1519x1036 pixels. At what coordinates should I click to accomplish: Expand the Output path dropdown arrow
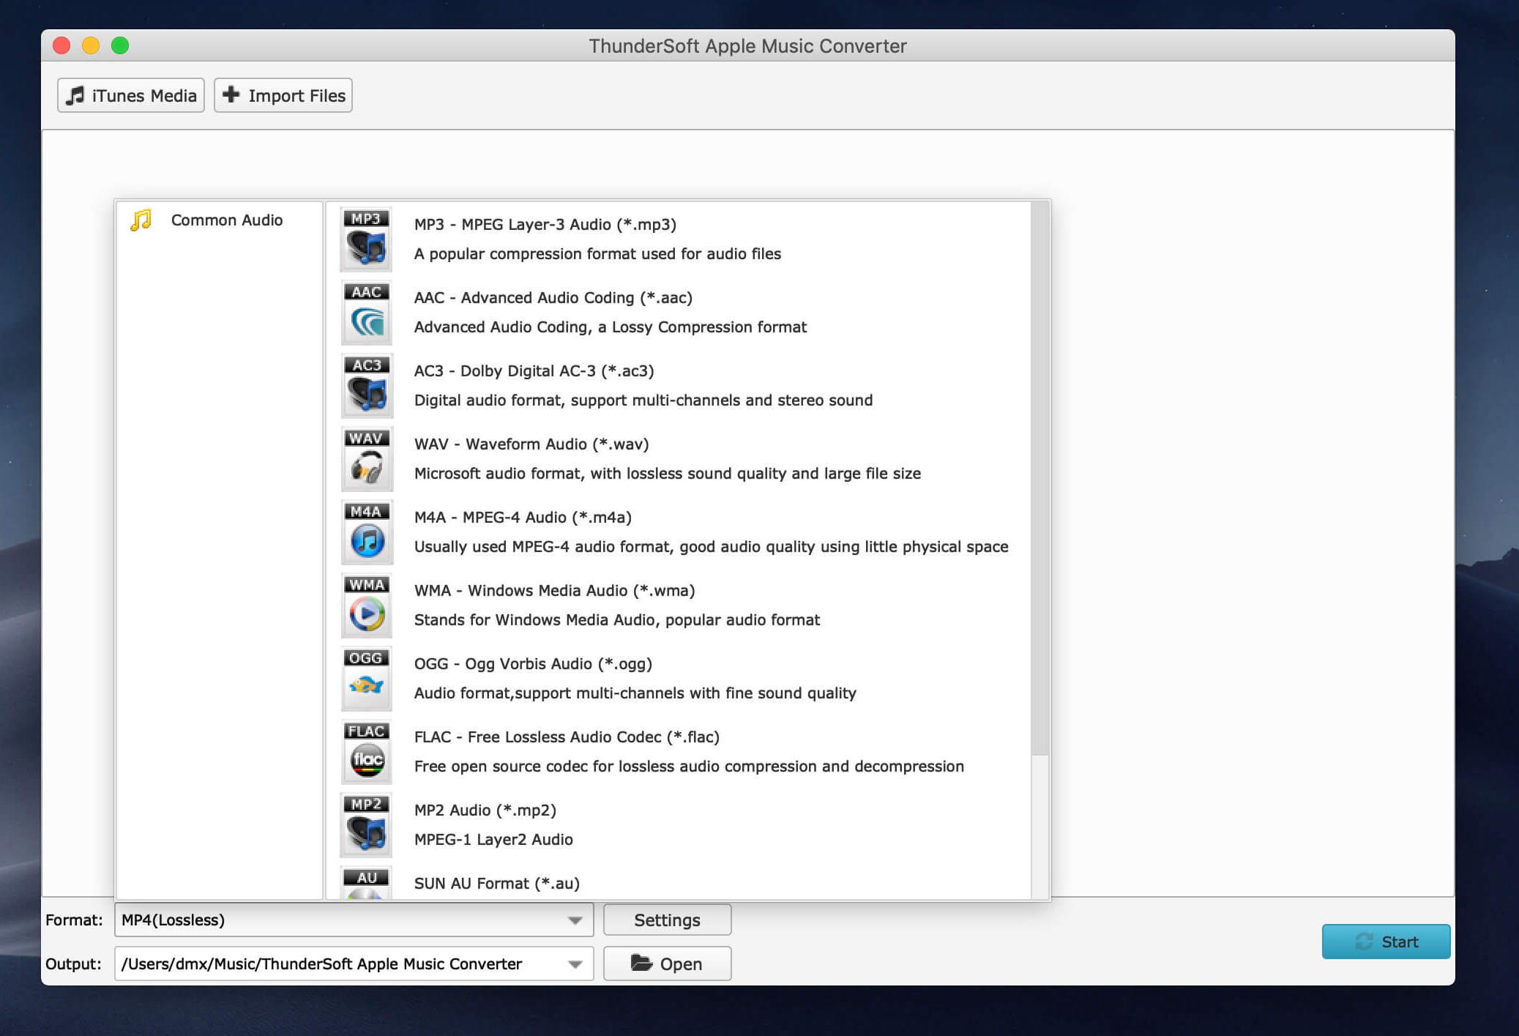575,964
